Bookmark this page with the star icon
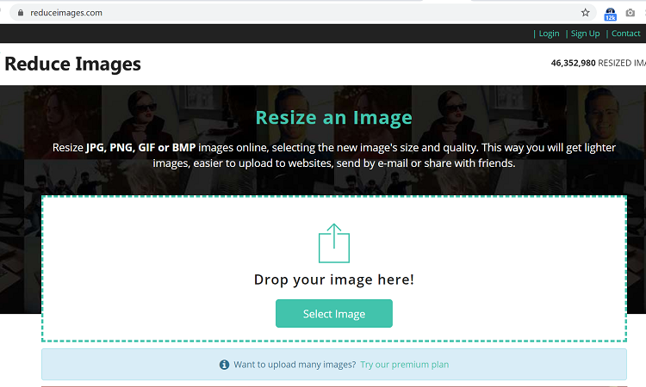This screenshot has height=387, width=646. (585, 13)
